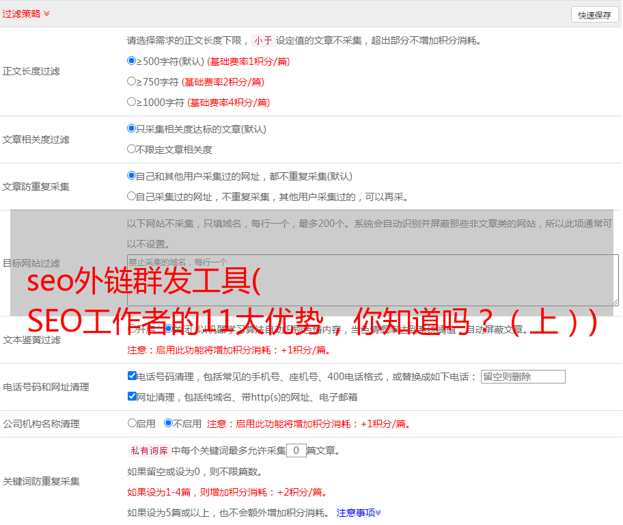Select 自己和其他用户采集过的网址 radio option
The image size is (623, 525).
[131, 176]
